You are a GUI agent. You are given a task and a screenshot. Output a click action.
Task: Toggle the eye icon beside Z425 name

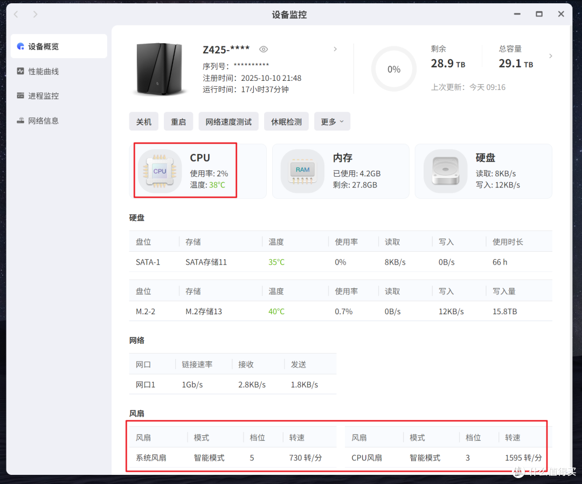point(264,50)
